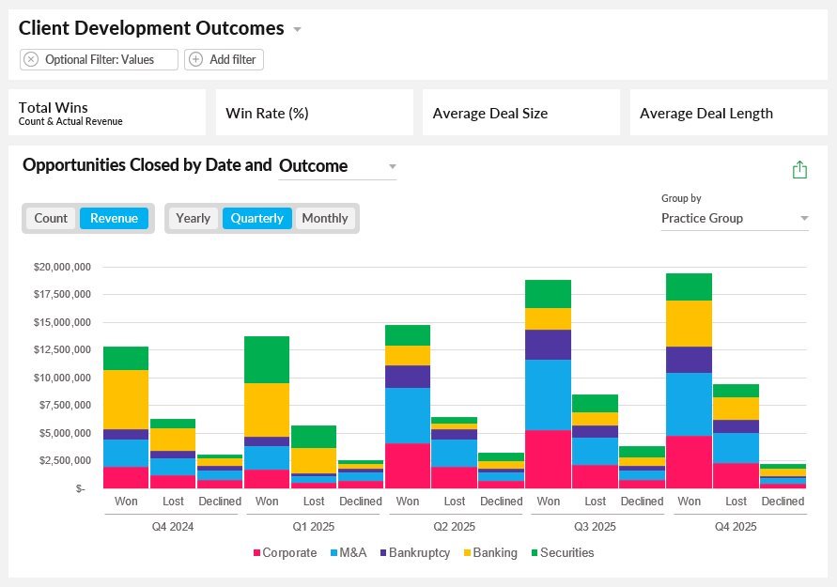Click the Banking yellow legend marker

[x=467, y=553]
